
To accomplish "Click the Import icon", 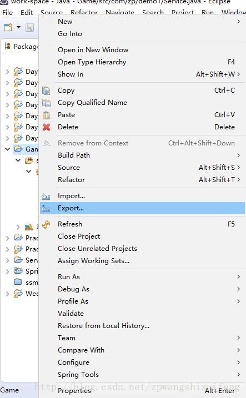I will point(46,196).
